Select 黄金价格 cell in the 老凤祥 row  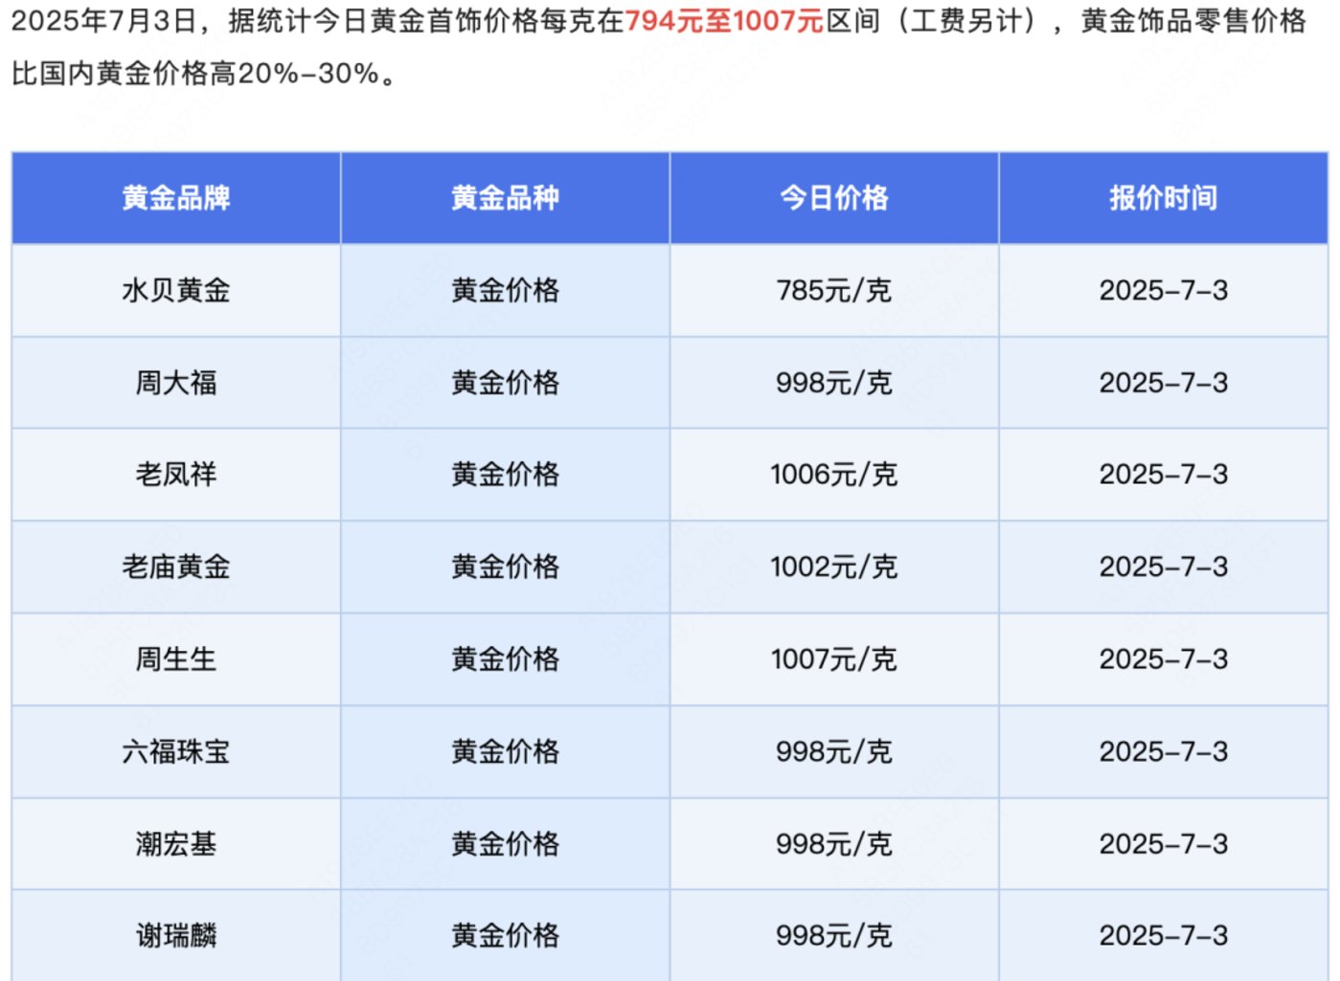pyautogui.click(x=505, y=475)
